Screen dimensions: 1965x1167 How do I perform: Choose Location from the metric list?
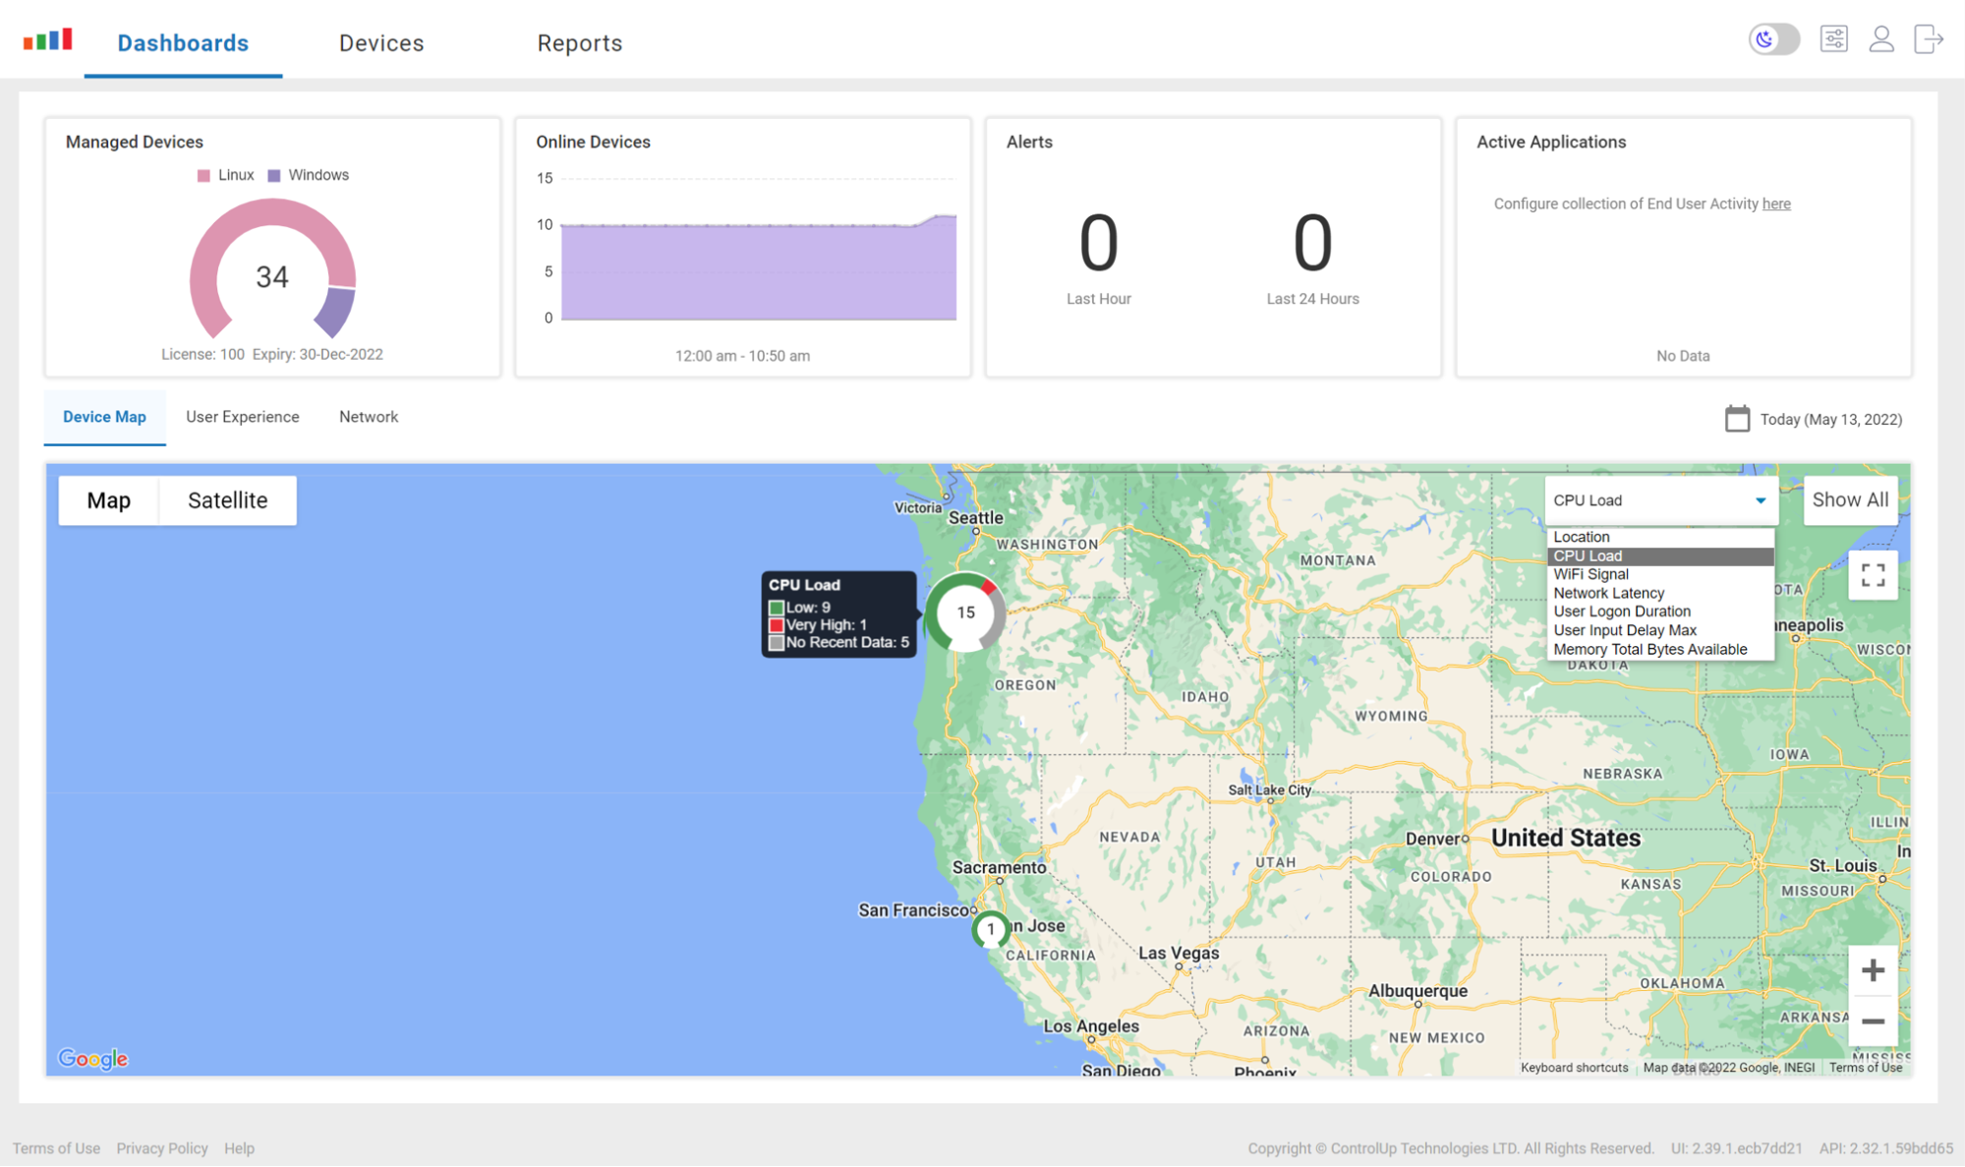pyautogui.click(x=1660, y=537)
